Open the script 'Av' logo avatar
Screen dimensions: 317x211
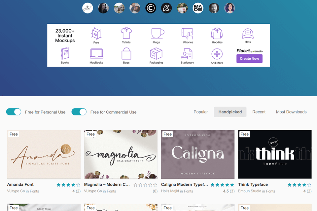88,8
